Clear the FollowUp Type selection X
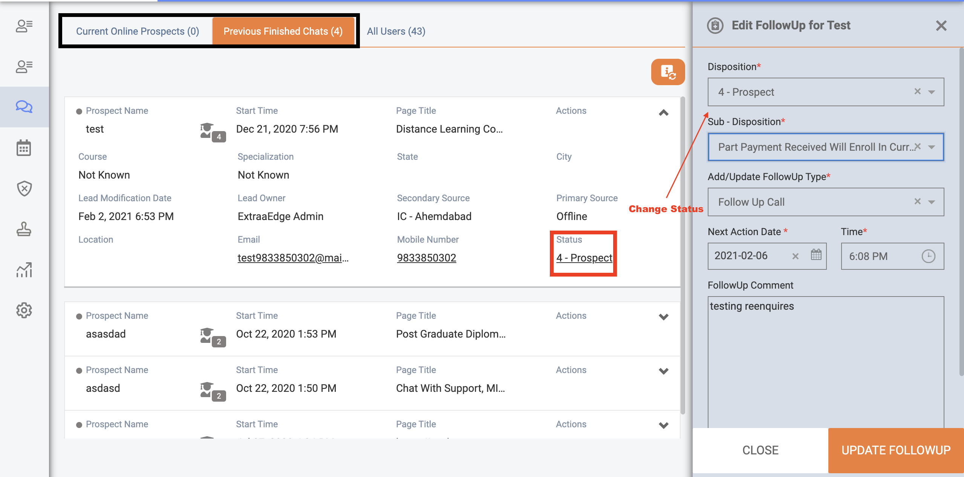 coord(917,202)
